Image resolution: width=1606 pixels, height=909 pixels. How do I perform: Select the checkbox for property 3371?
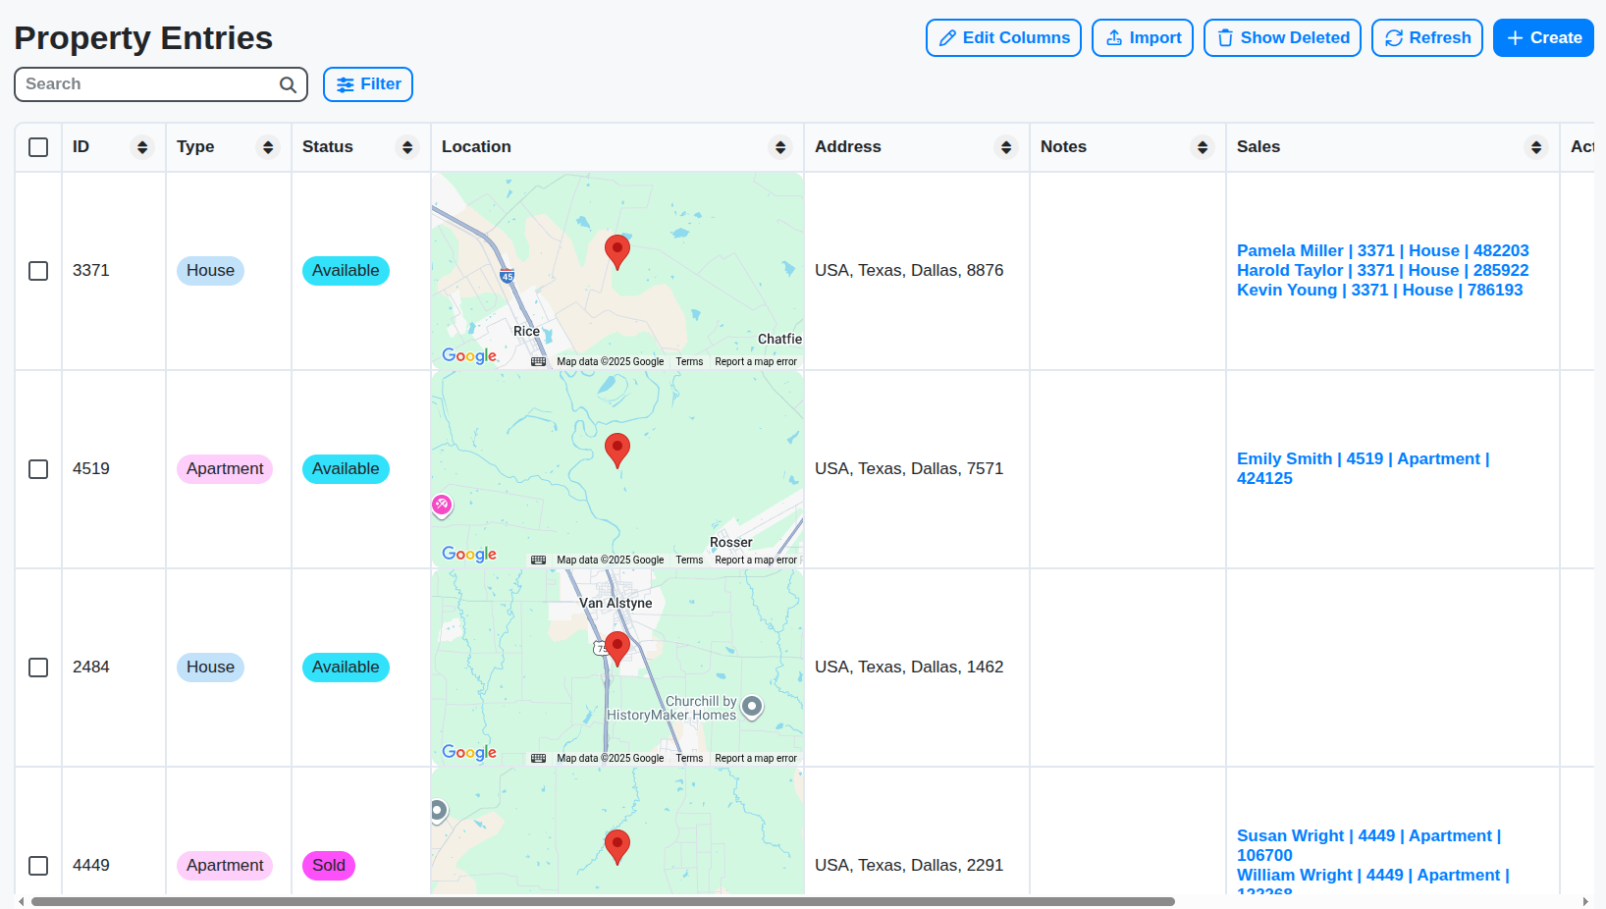pos(38,271)
